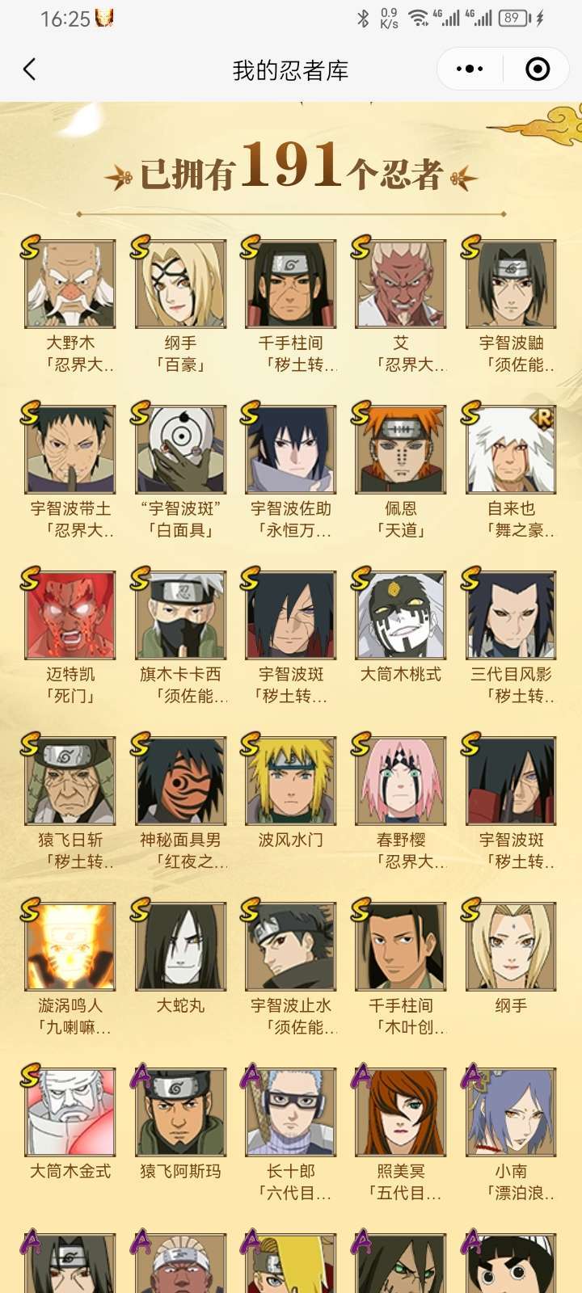Open the 迈特凯「死门」red portrait

70,615
